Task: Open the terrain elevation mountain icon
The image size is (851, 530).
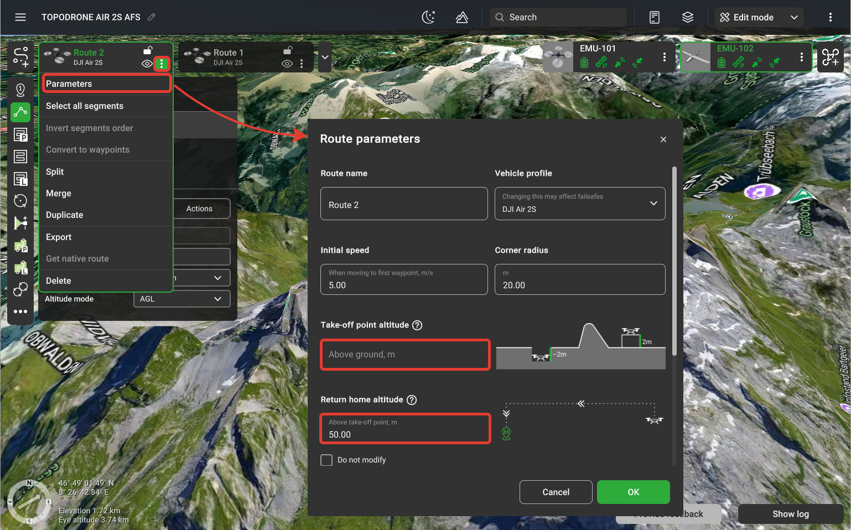Action: [x=462, y=17]
